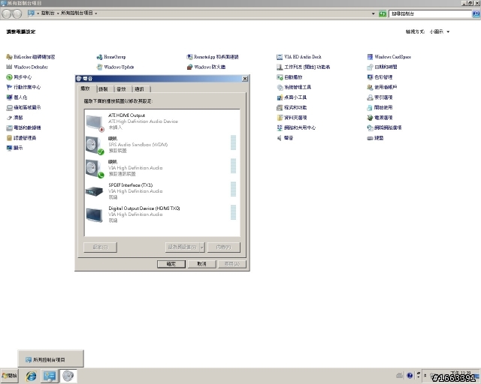Viewport: 481px width, 384px height.
Task: Open 網路和共用中心 item
Action: coord(296,127)
